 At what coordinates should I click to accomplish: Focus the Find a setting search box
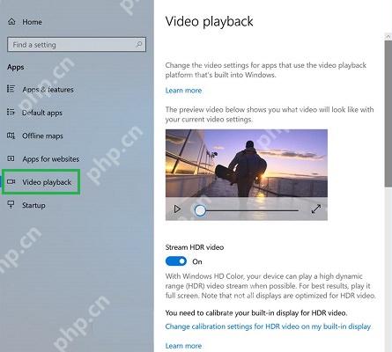(77, 45)
